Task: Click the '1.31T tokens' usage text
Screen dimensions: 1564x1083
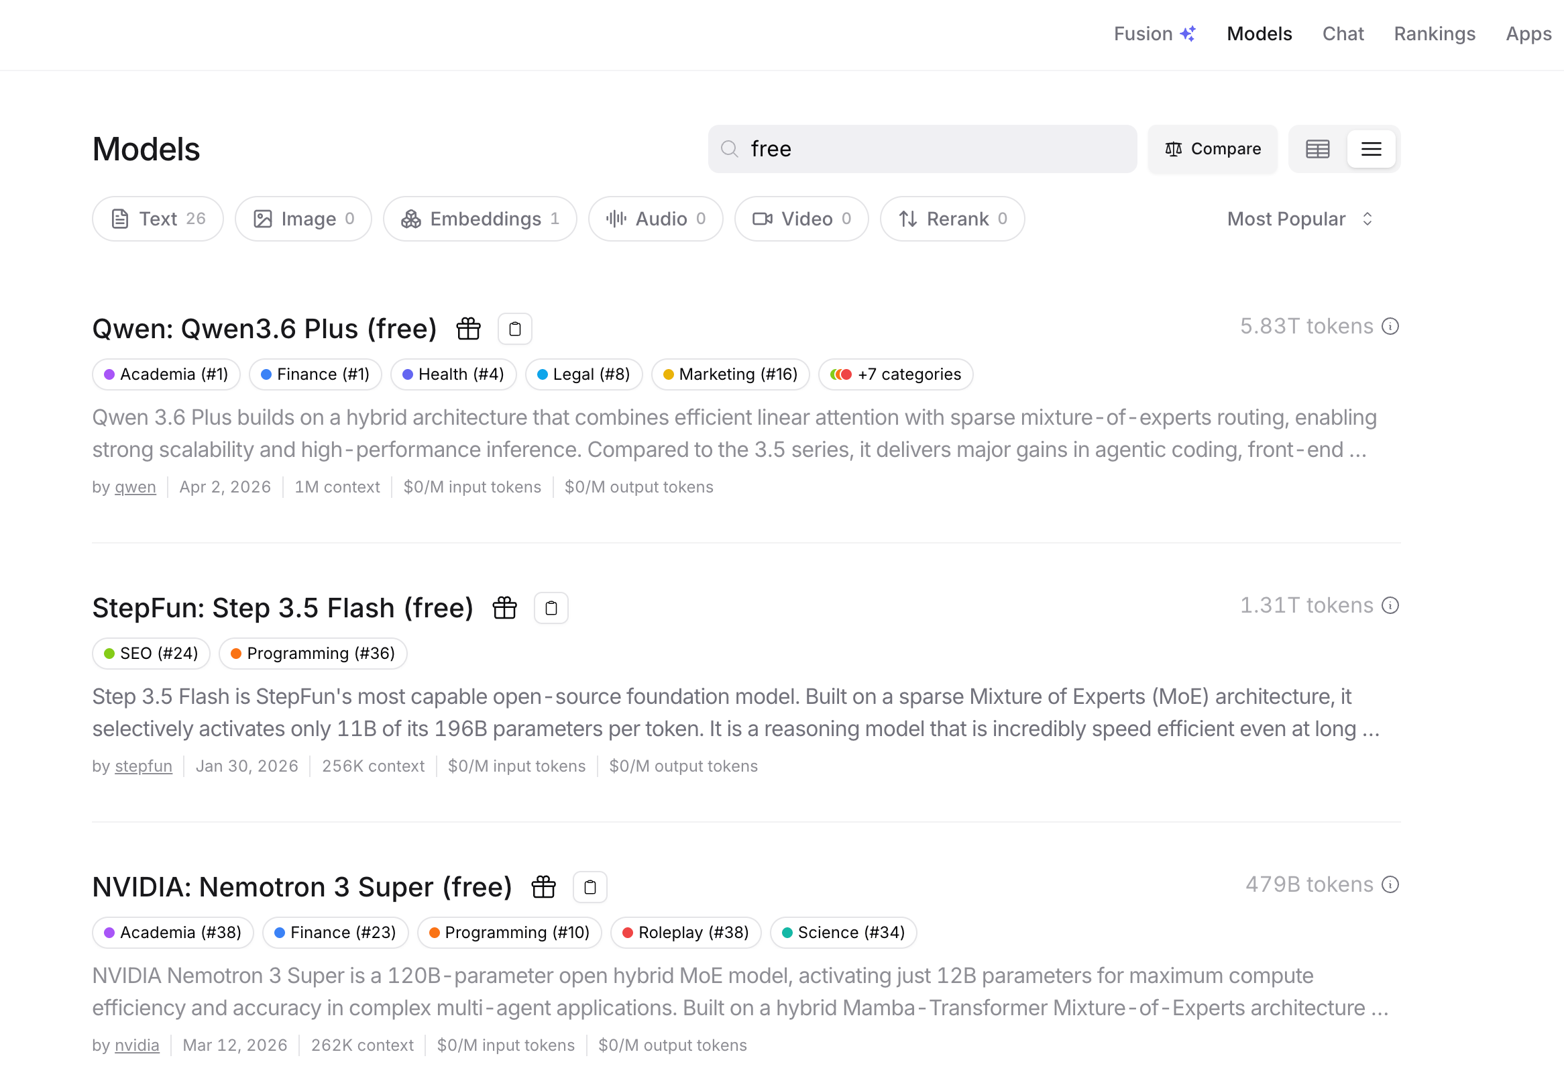Action: click(1306, 605)
